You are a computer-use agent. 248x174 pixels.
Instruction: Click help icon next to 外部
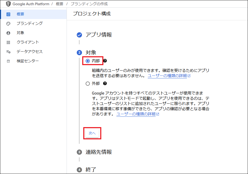pos(105,84)
